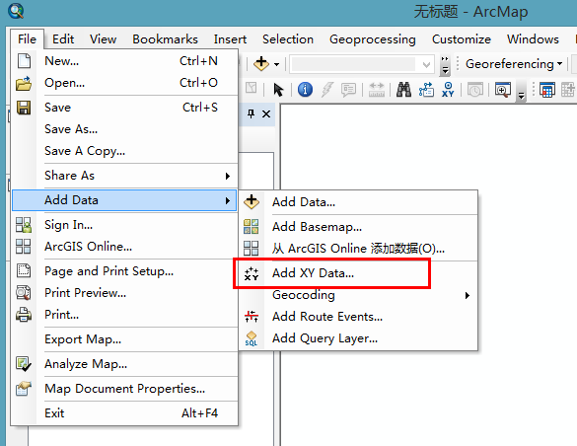Open the Geoprocessing menu
Image resolution: width=577 pixels, height=446 pixels.
click(x=373, y=39)
